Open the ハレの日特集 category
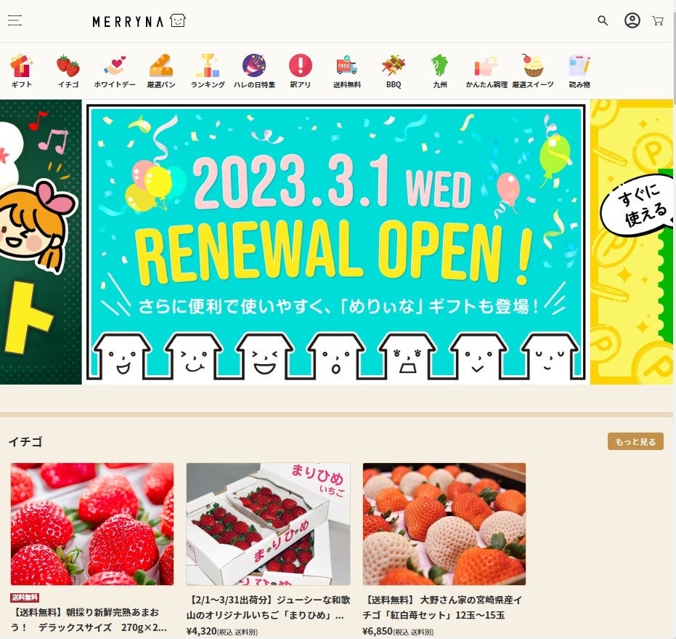 tap(254, 71)
